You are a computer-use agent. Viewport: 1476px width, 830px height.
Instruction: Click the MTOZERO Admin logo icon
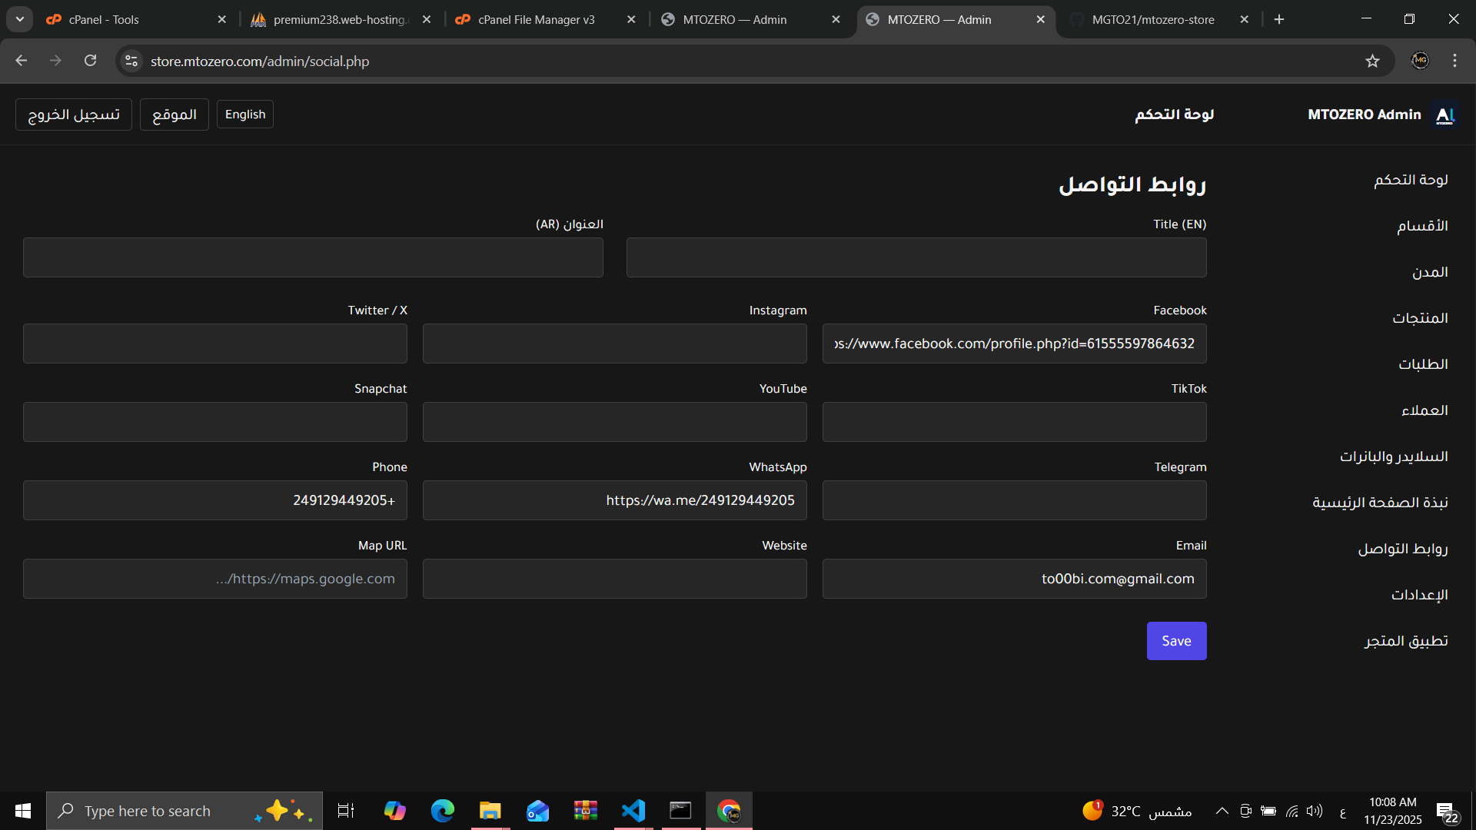(1445, 115)
